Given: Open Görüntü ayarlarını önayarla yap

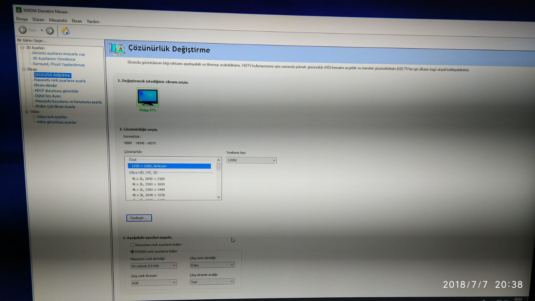Looking at the screenshot, I should point(59,54).
